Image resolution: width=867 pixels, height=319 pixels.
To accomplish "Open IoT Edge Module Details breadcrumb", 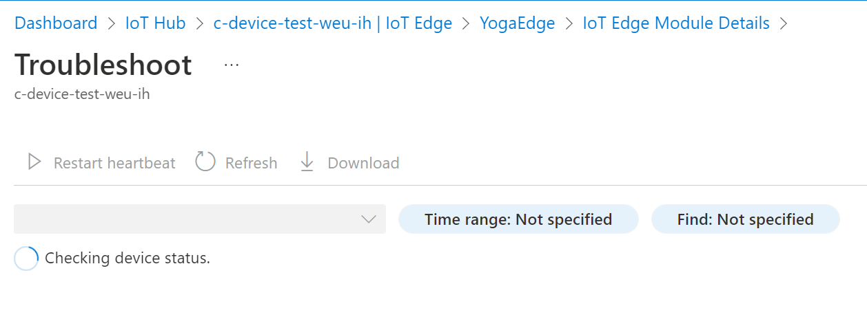I will click(676, 23).
